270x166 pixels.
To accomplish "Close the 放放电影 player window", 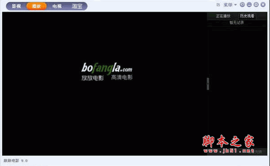I will tap(263, 4).
